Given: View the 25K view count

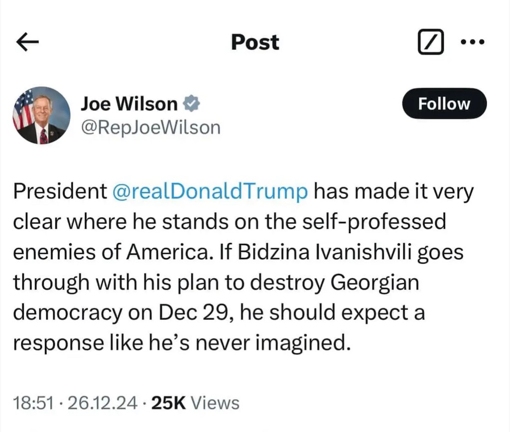Looking at the screenshot, I should [168, 403].
